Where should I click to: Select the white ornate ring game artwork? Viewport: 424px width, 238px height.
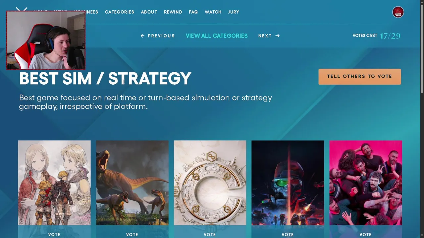click(x=210, y=183)
